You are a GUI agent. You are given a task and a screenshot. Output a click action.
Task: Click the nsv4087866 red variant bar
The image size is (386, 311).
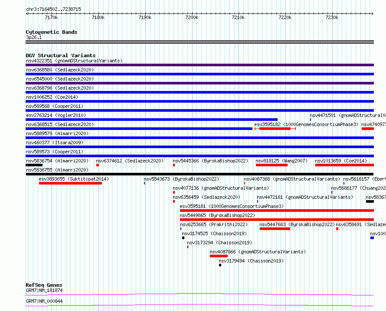[219, 256]
